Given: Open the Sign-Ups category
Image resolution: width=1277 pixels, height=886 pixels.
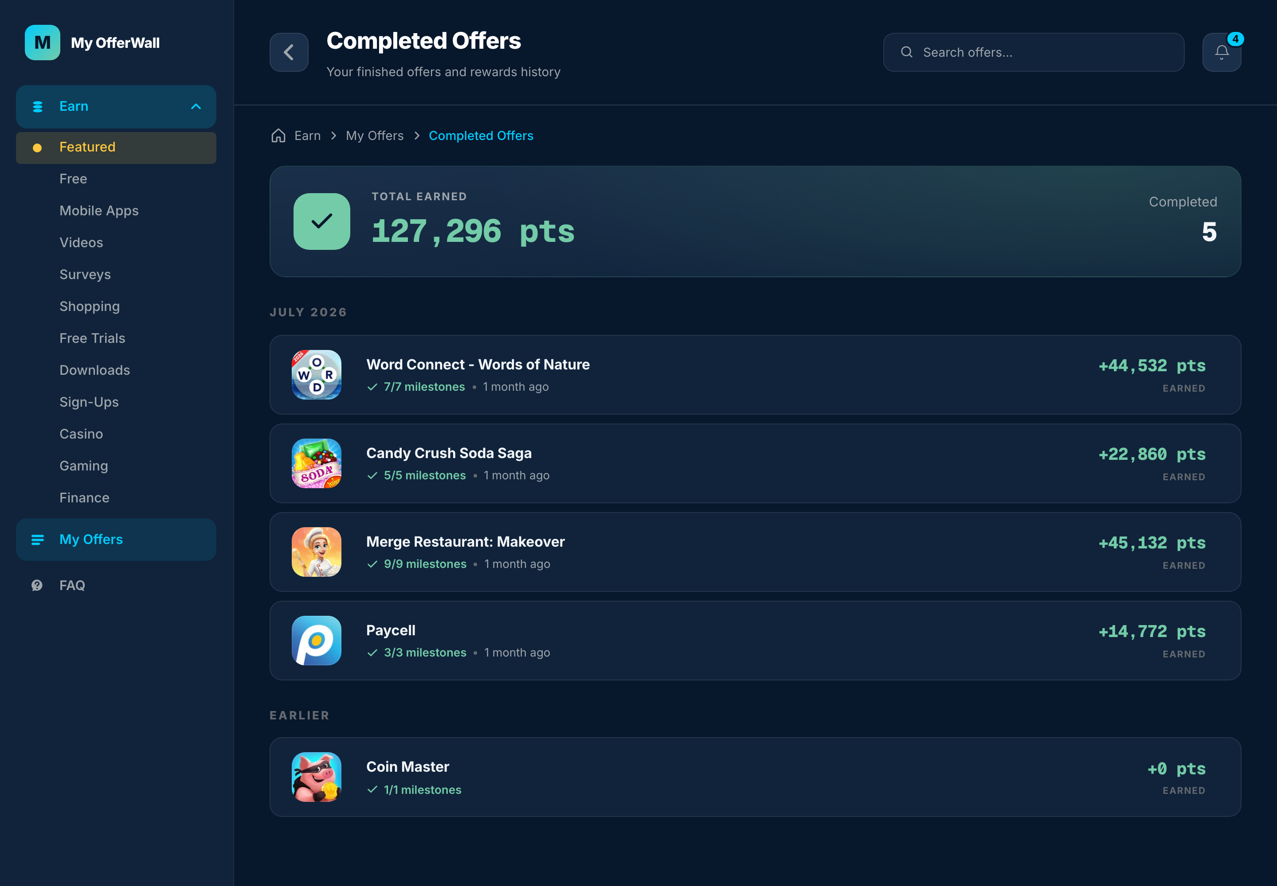Looking at the screenshot, I should pyautogui.click(x=89, y=402).
